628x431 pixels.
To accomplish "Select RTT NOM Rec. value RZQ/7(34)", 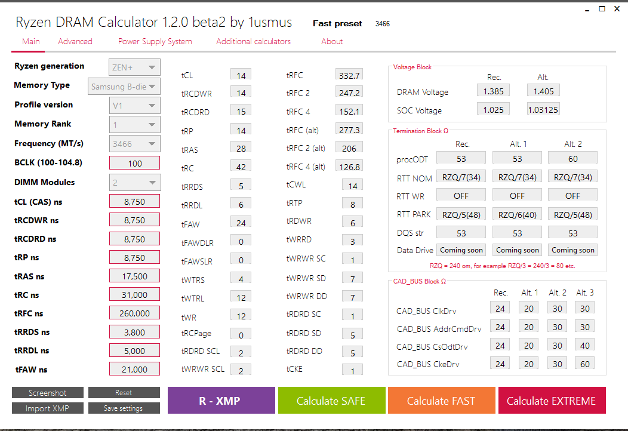I will tap(461, 177).
